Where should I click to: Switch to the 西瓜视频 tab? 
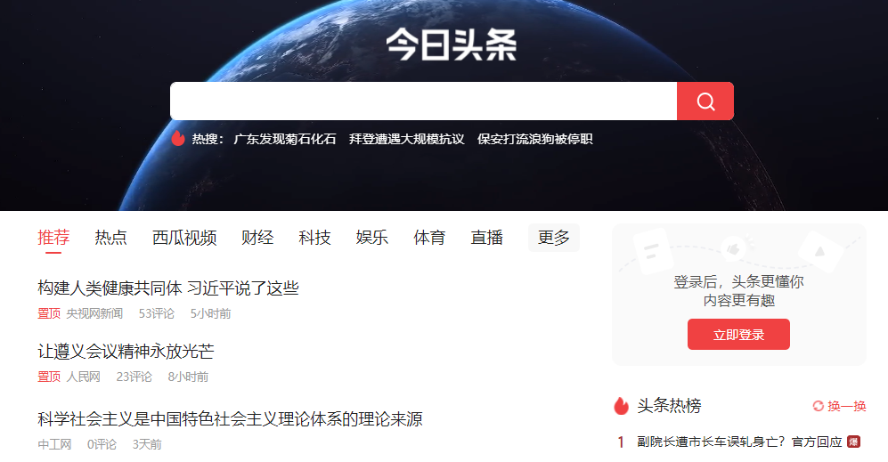click(x=184, y=237)
